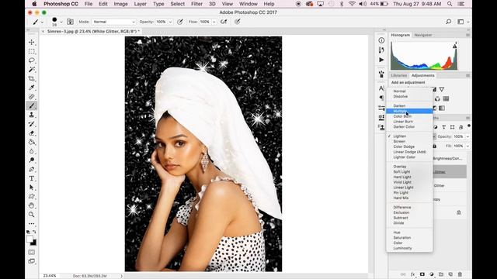This screenshot has width=497, height=279.
Task: Select the Clone Stamp tool
Action: (x=31, y=115)
